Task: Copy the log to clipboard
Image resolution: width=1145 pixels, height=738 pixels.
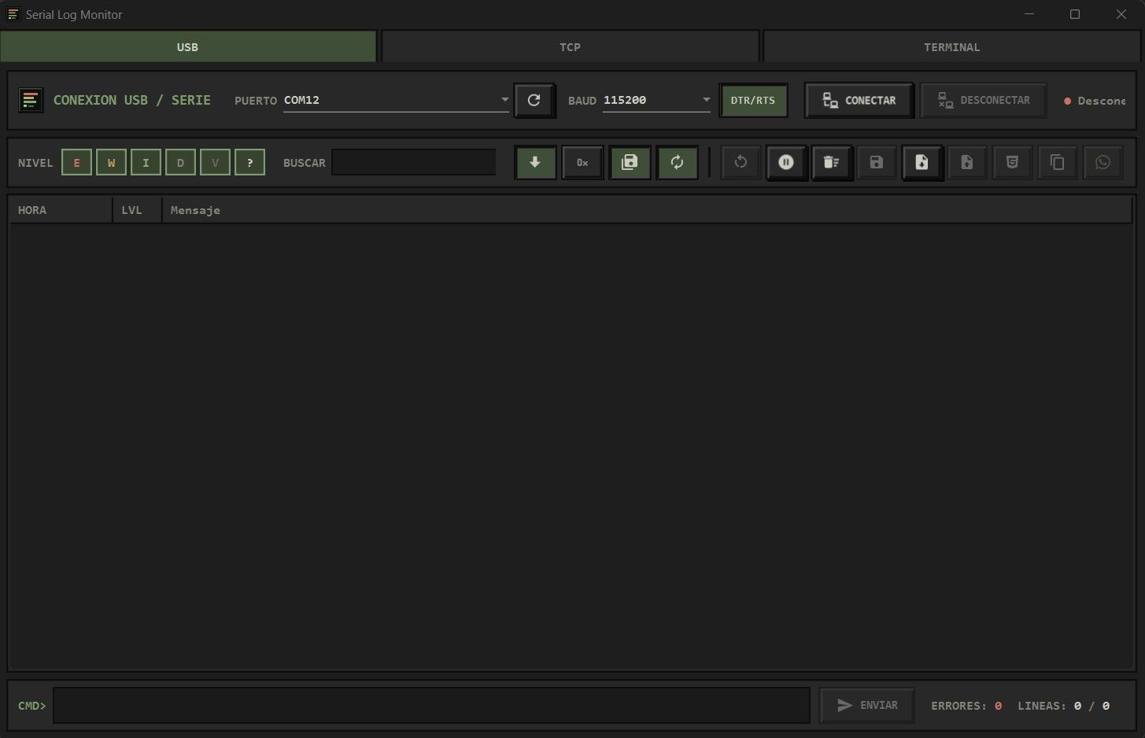Action: pos(1058,163)
